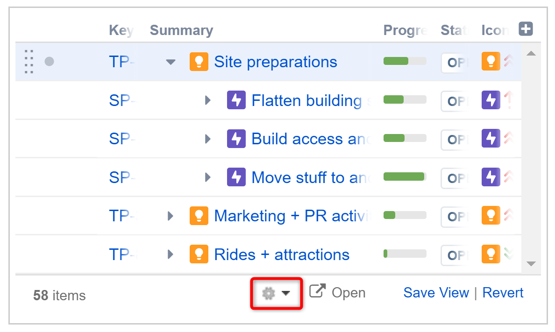This screenshot has height=332, width=555.
Task: Click the purple bolt icon beside Flatten building
Action: pyautogui.click(x=236, y=100)
